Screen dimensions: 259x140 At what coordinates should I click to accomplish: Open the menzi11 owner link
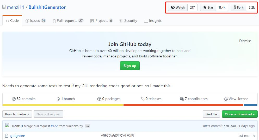(x=16, y=7)
